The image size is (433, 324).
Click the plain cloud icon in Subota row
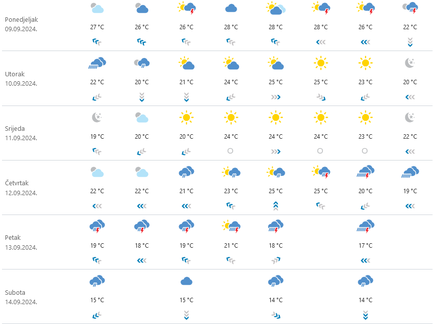[186, 281]
